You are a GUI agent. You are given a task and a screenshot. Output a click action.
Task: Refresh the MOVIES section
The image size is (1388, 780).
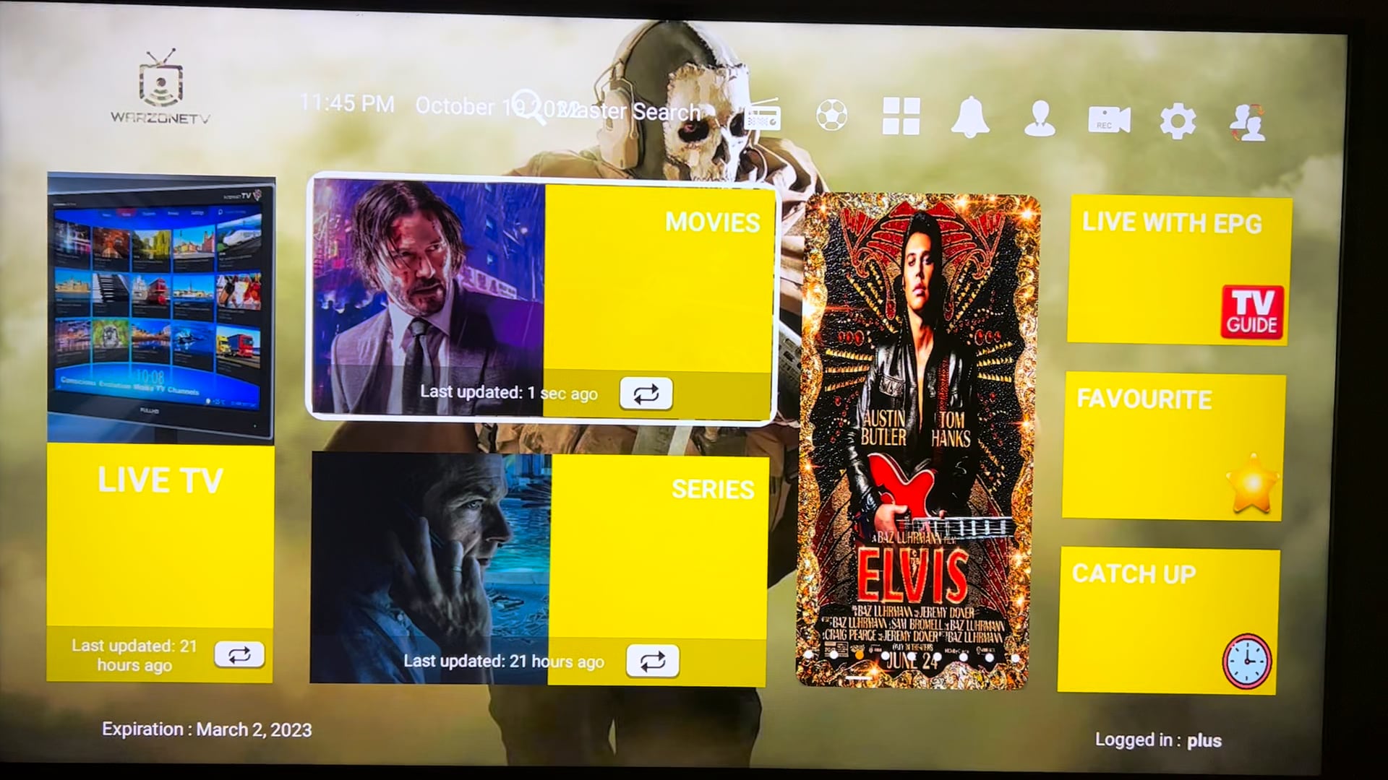[x=647, y=394]
